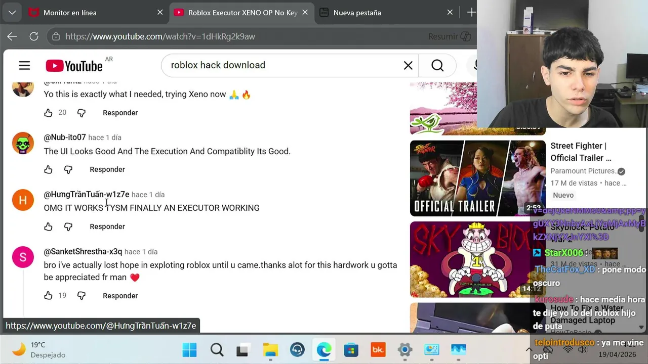This screenshot has height=364, width=648.
Task: Reply to the @Nub-ito07 comment
Action: 107,169
